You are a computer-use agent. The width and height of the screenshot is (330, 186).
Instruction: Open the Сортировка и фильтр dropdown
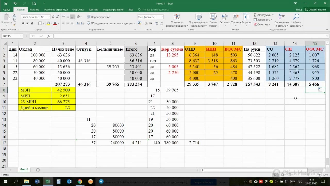[282, 20]
